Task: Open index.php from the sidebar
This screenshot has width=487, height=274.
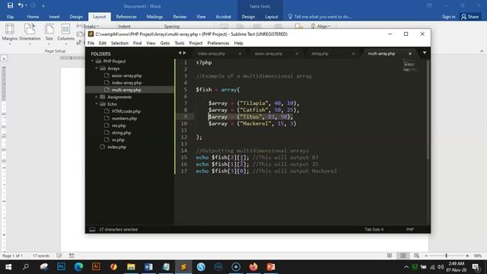Action: click(x=116, y=147)
